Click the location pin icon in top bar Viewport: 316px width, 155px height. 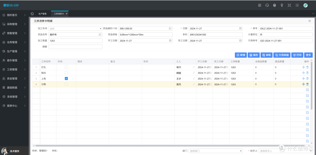282,6
